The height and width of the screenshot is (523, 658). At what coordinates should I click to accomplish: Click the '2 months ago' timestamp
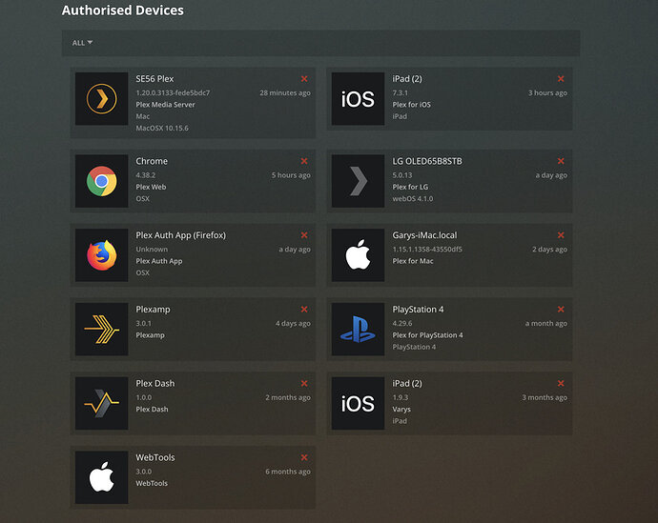click(288, 397)
